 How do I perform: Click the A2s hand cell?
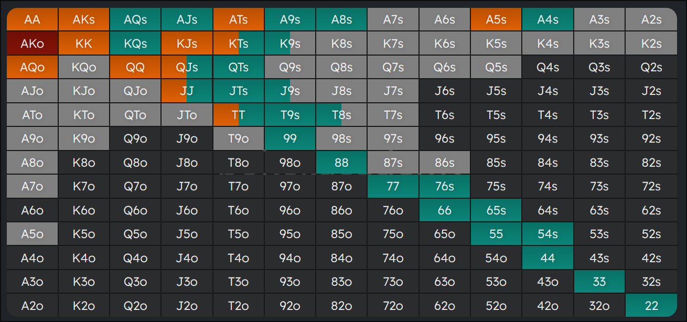pyautogui.click(x=651, y=20)
